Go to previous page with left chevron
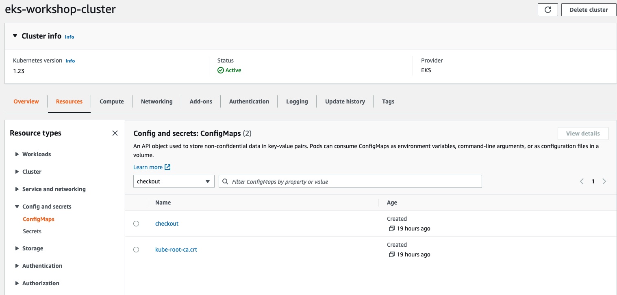The height and width of the screenshot is (295, 617). [582, 181]
